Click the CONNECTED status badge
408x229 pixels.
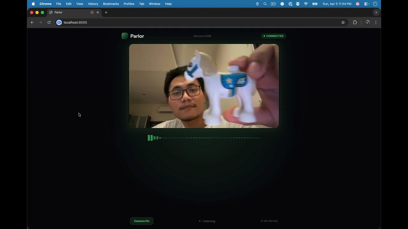[273, 36]
